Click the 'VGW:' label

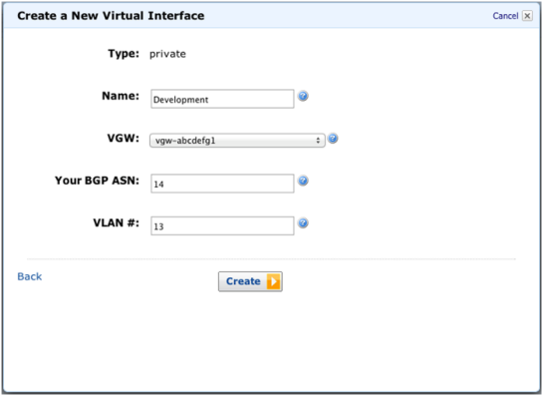pyautogui.click(x=124, y=138)
